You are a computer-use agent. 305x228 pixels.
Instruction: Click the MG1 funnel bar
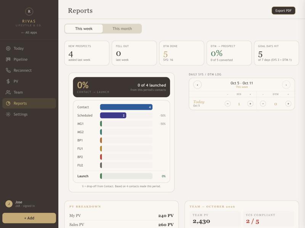click(126, 124)
